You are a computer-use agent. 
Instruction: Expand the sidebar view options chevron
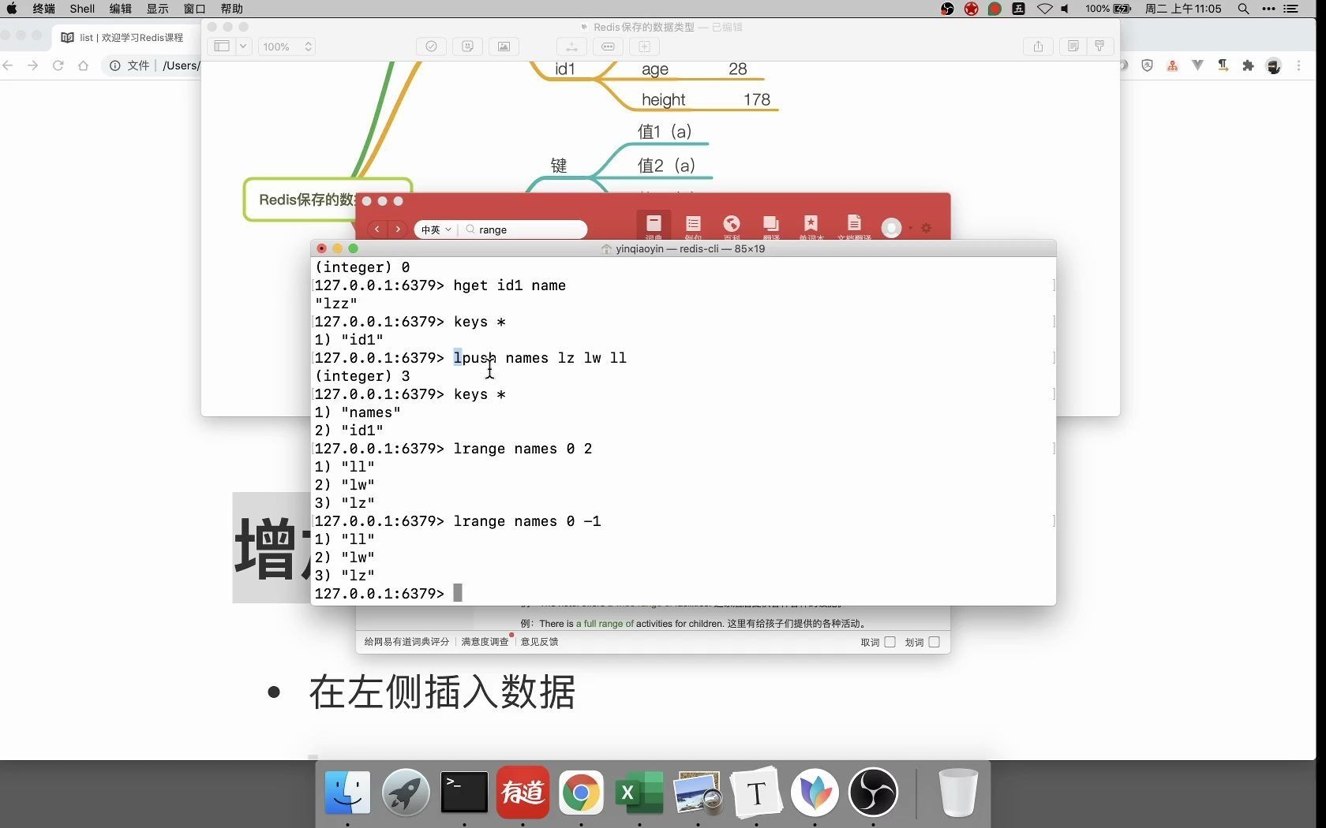[242, 46]
